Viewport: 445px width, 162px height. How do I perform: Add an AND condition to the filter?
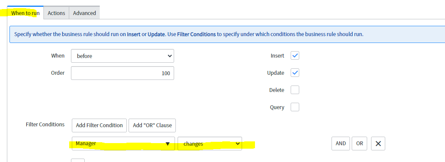click(341, 144)
